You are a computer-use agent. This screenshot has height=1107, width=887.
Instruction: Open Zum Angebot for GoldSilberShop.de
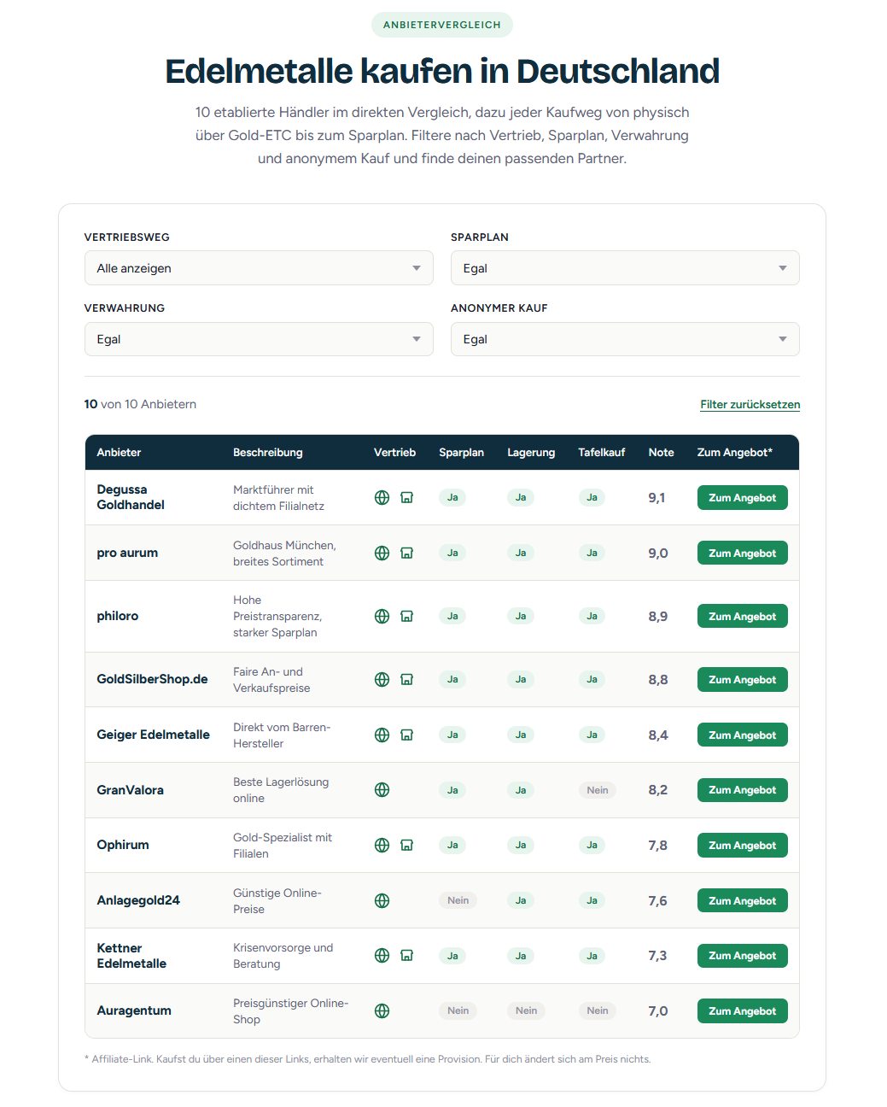click(742, 679)
